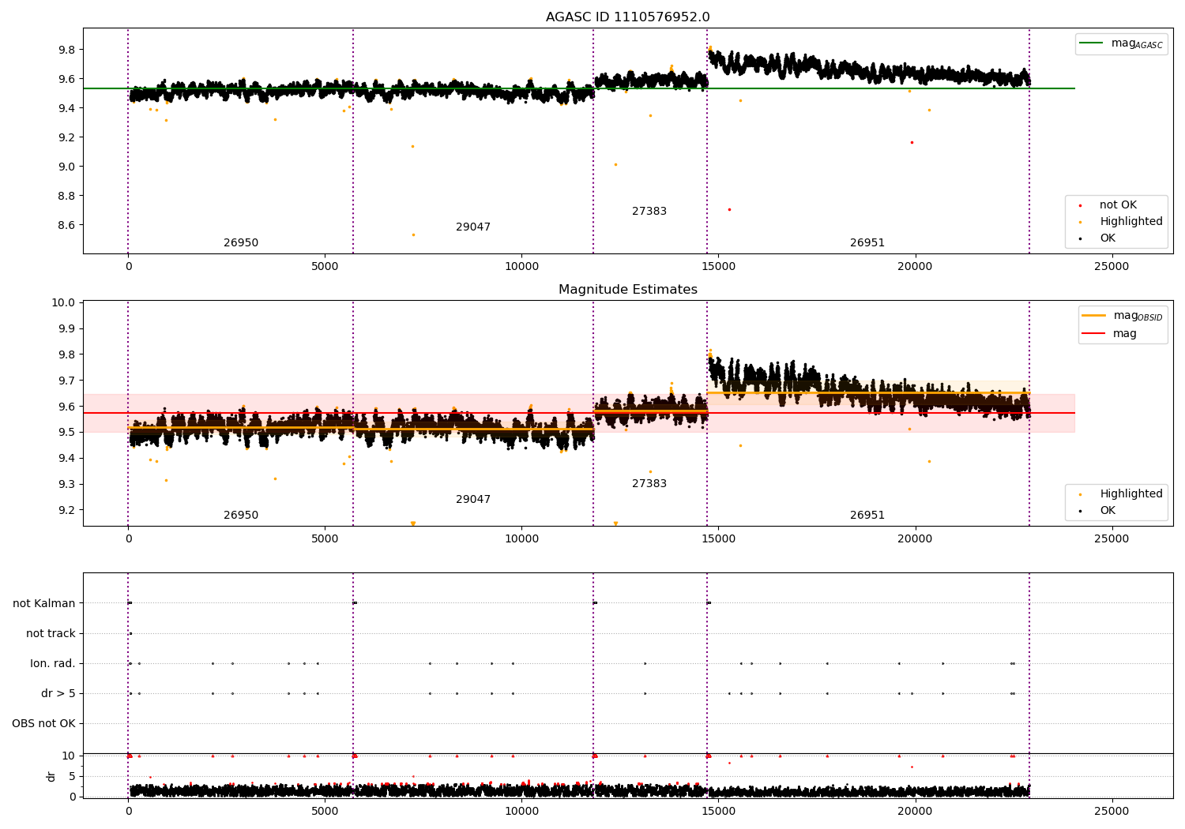
Task: Click the 15000 x-axis tick of the middle plot
Action: tap(718, 539)
